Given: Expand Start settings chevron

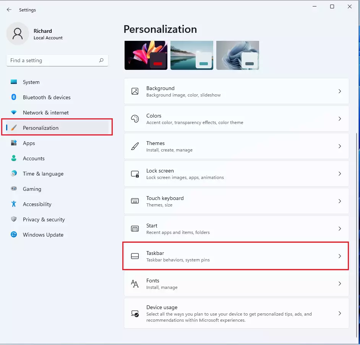Looking at the screenshot, I should coord(340,229).
